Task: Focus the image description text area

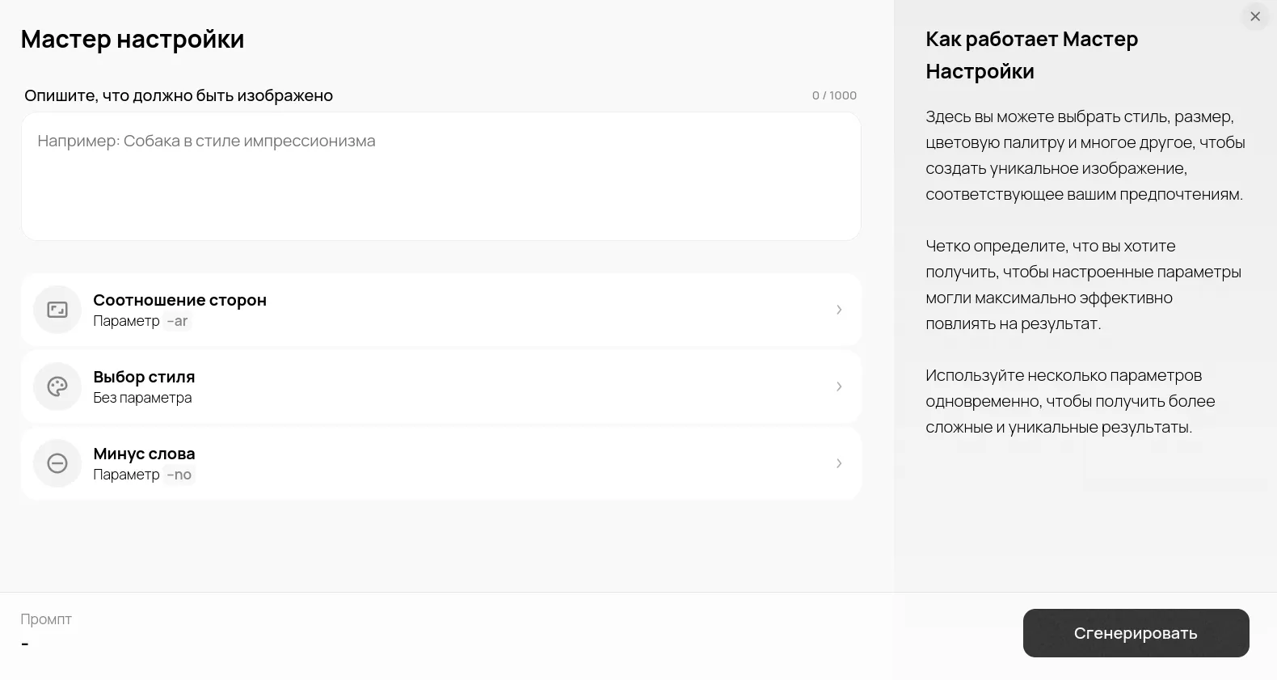Action: click(x=441, y=176)
